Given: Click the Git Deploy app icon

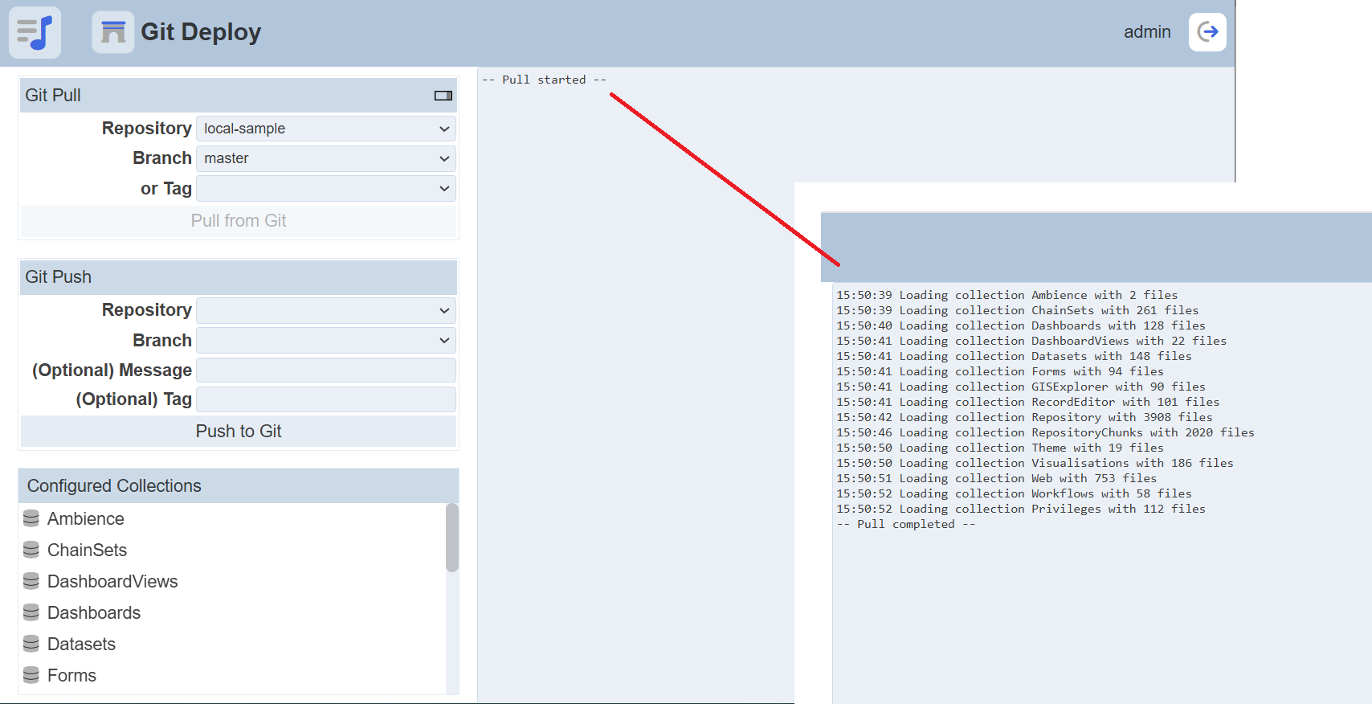Looking at the screenshot, I should (113, 32).
